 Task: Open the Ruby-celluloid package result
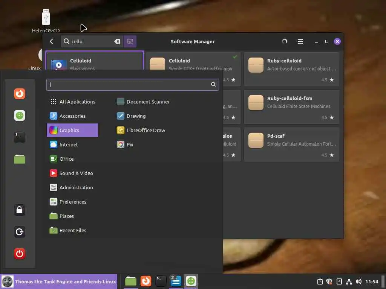coord(291,69)
